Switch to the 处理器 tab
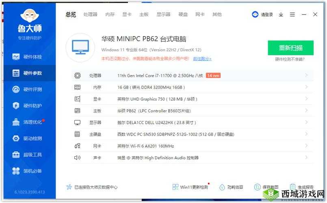This screenshot has height=203, width=327. click(90, 14)
